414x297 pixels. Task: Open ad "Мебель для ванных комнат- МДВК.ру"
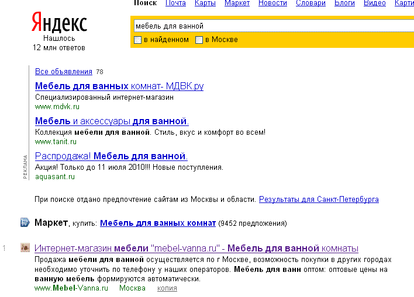click(x=119, y=86)
